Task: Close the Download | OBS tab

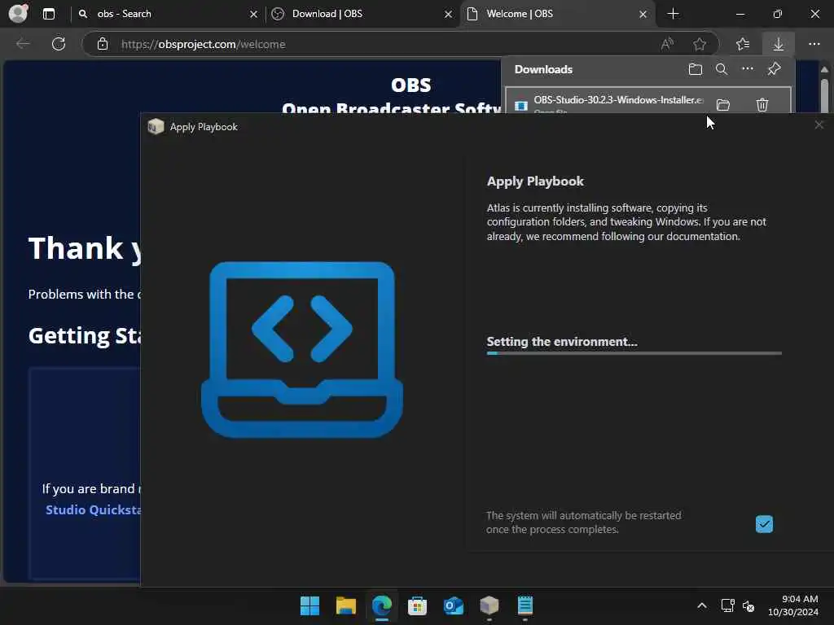Action: pos(448,15)
